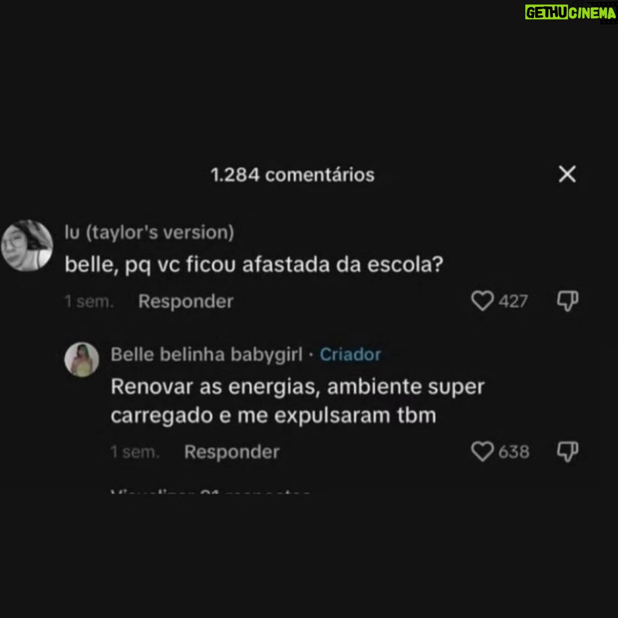Dislike Belle's reply with thumbs-down icon
This screenshot has width=618, height=618.
(x=567, y=451)
